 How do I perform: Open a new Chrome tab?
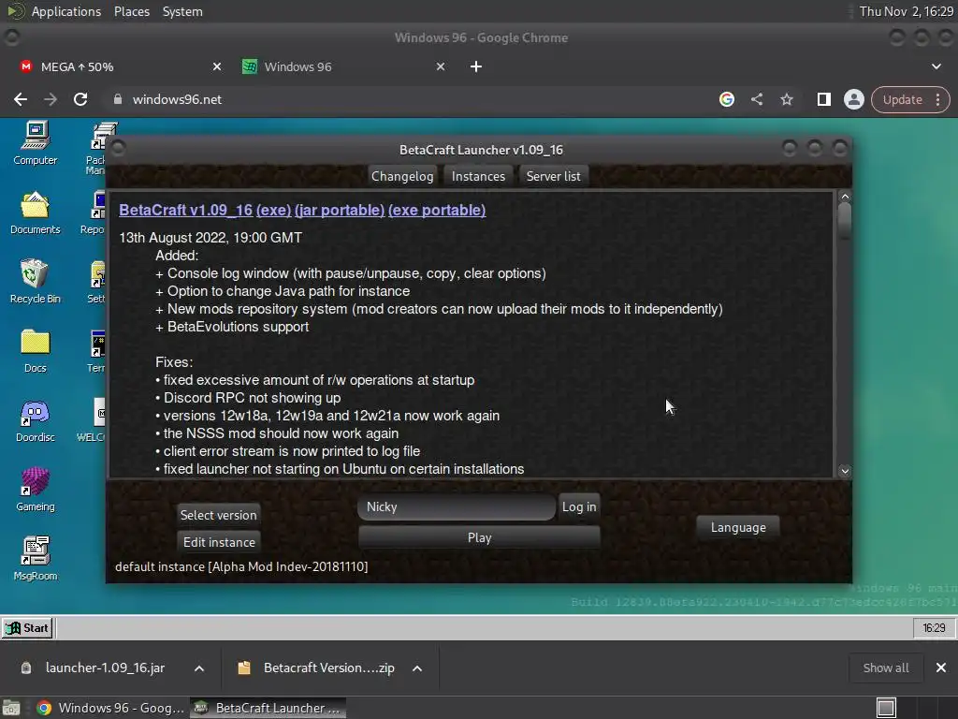[x=476, y=66]
